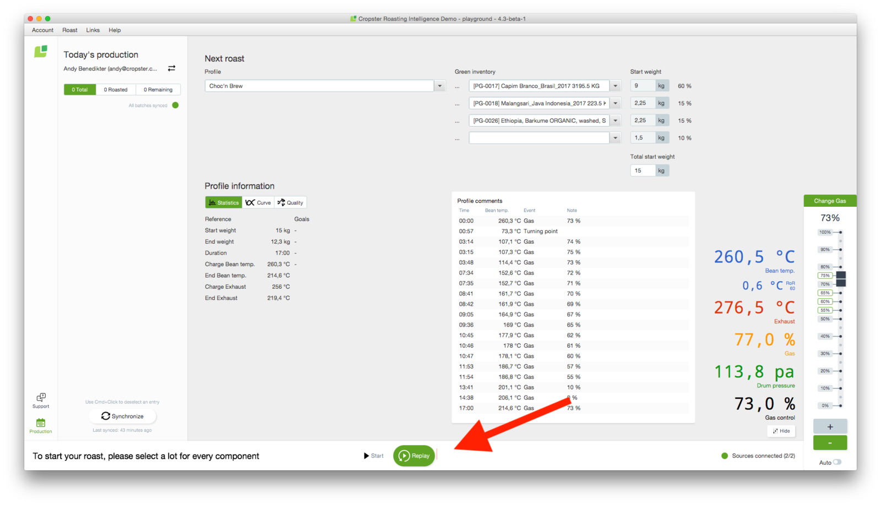The height and width of the screenshot is (505, 881).
Task: Hide the measurement readings panel
Action: coord(781,431)
